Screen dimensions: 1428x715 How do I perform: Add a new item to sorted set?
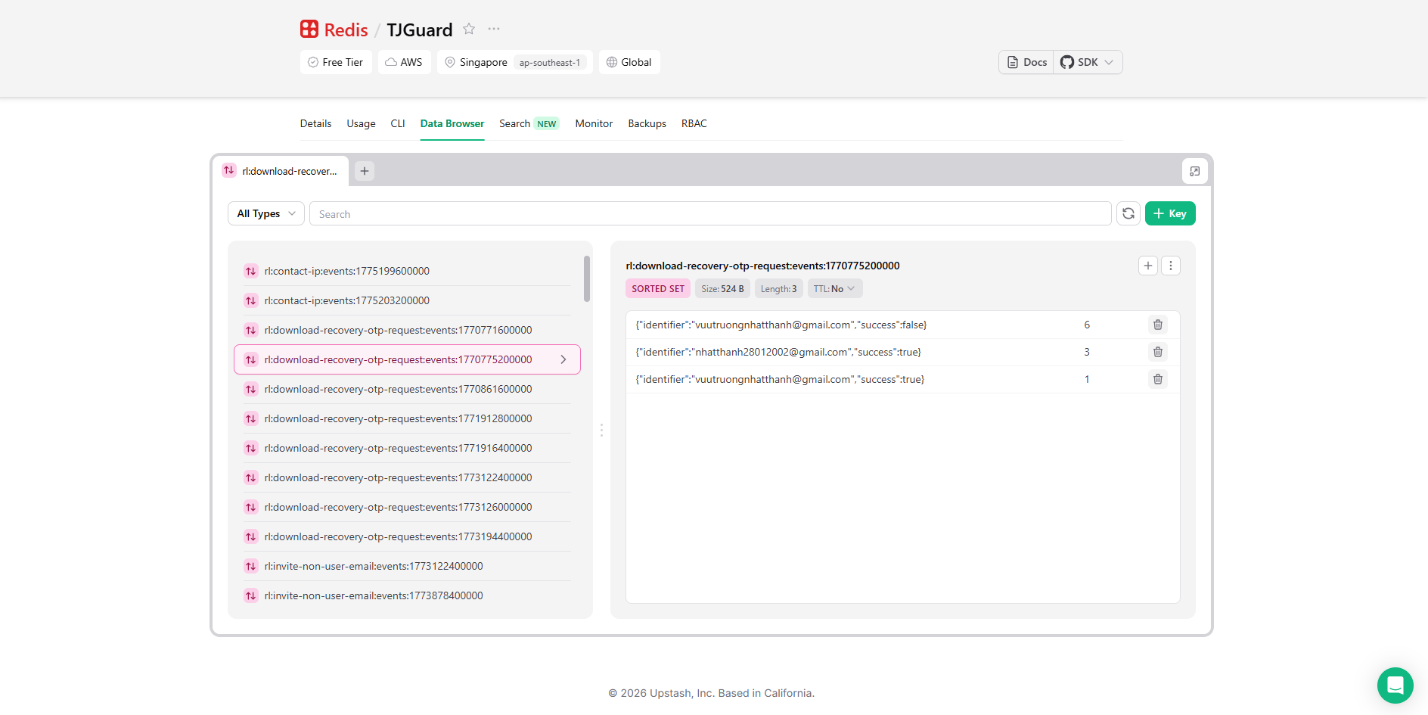click(1147, 266)
